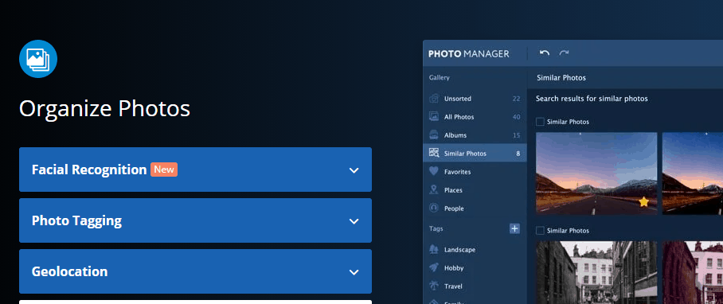Click the count 22 beside Unsorted
This screenshot has height=304, width=723.
pyautogui.click(x=517, y=99)
